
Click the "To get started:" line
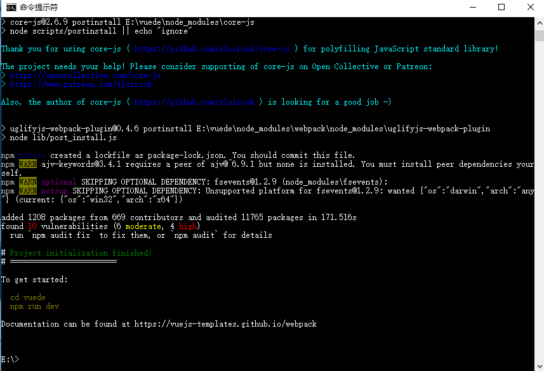click(x=34, y=280)
